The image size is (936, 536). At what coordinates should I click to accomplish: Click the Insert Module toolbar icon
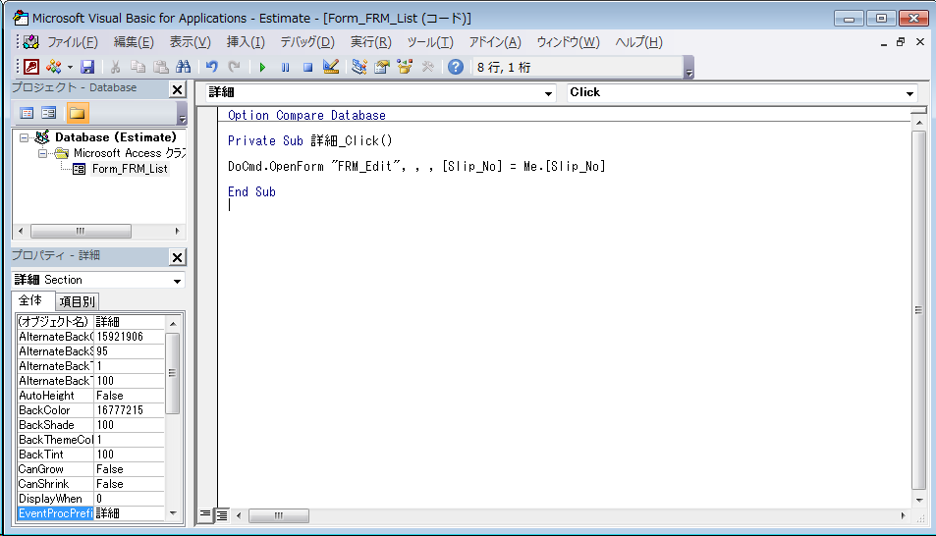tap(54, 67)
